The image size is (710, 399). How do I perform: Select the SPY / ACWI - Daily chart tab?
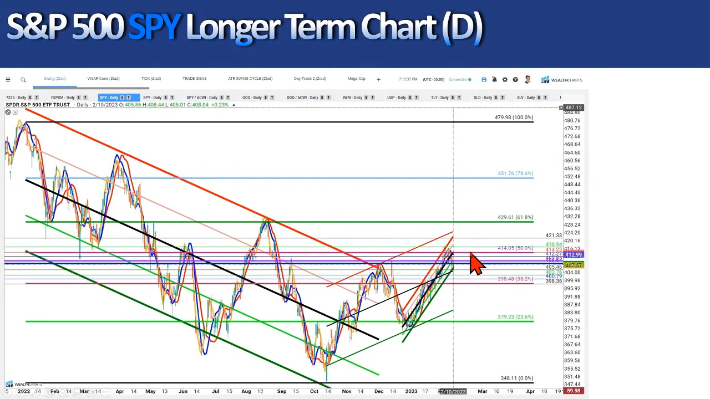coord(202,98)
